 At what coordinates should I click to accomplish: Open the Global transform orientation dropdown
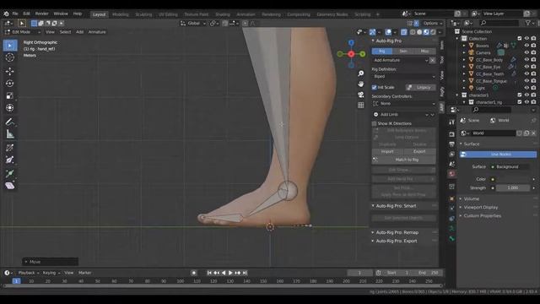pos(193,24)
